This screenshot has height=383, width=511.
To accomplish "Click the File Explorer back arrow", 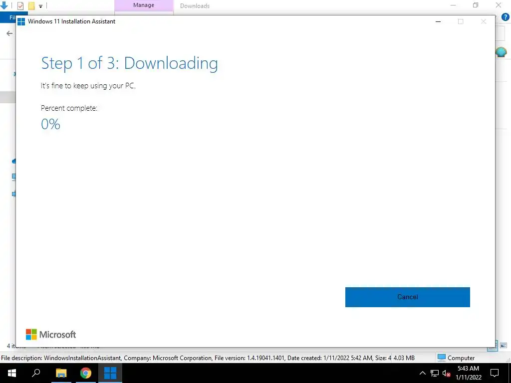I will click(9, 33).
